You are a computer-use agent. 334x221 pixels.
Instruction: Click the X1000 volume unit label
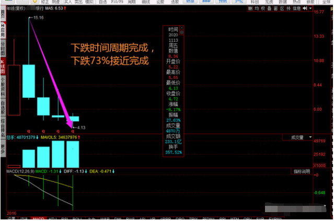(319, 166)
